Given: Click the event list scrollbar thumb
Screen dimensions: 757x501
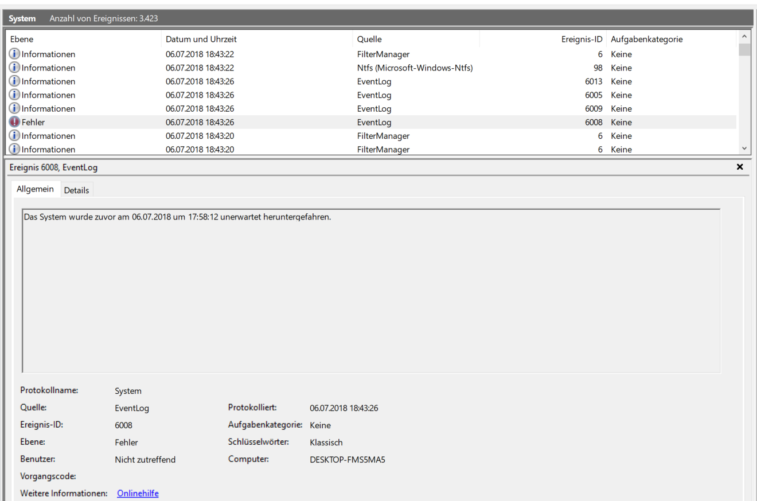Looking at the screenshot, I should tap(744, 49).
